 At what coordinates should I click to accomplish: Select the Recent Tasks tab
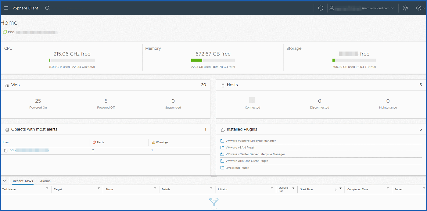click(x=23, y=181)
